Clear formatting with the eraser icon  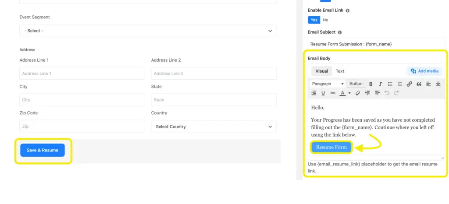358,93
